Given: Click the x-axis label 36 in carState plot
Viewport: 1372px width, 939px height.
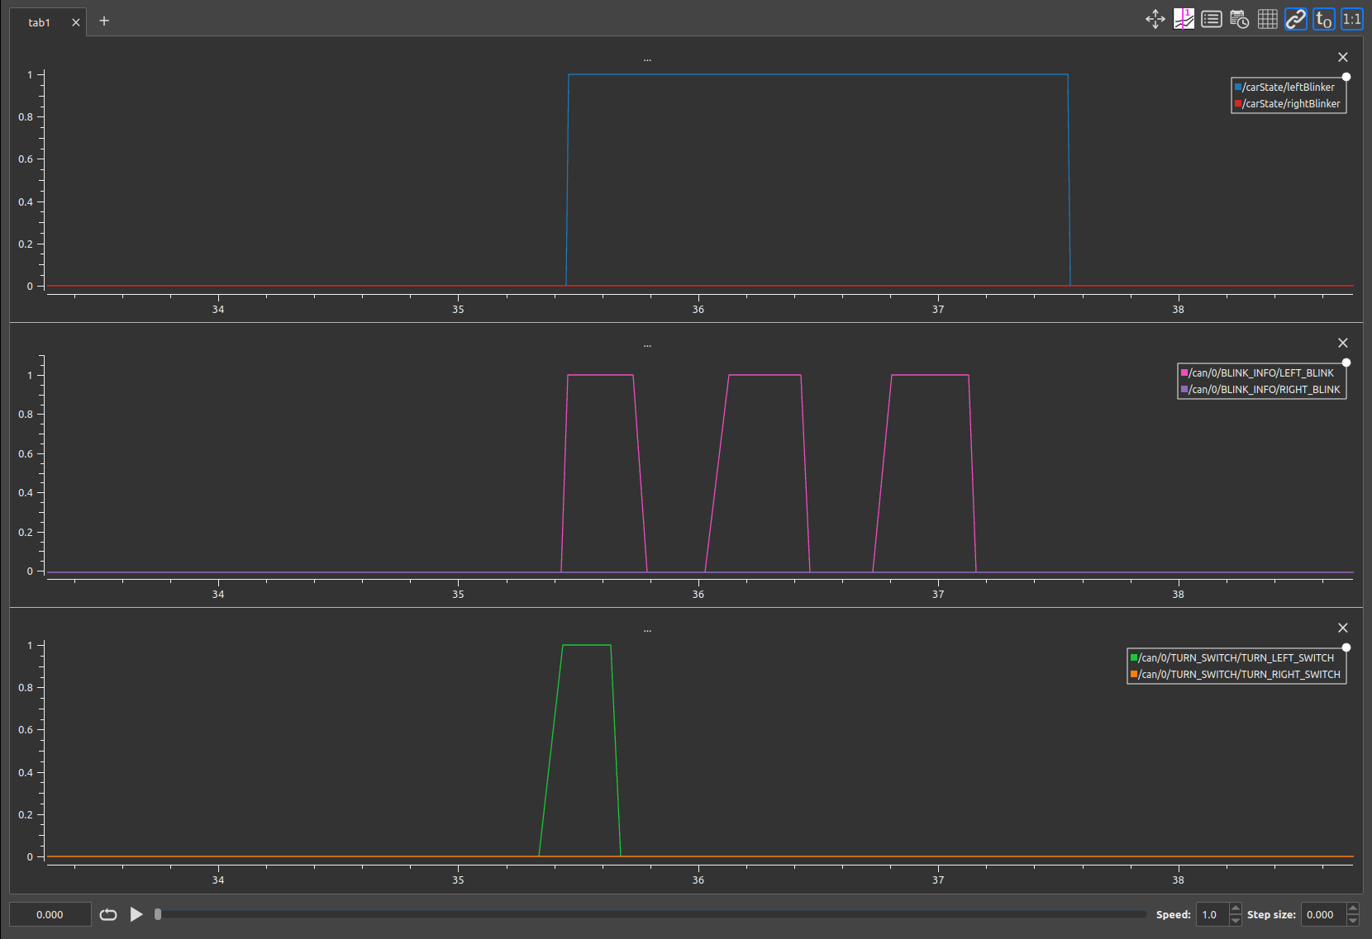Looking at the screenshot, I should [x=698, y=309].
